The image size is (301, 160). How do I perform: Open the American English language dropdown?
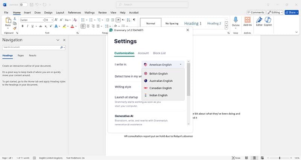tap(163, 65)
